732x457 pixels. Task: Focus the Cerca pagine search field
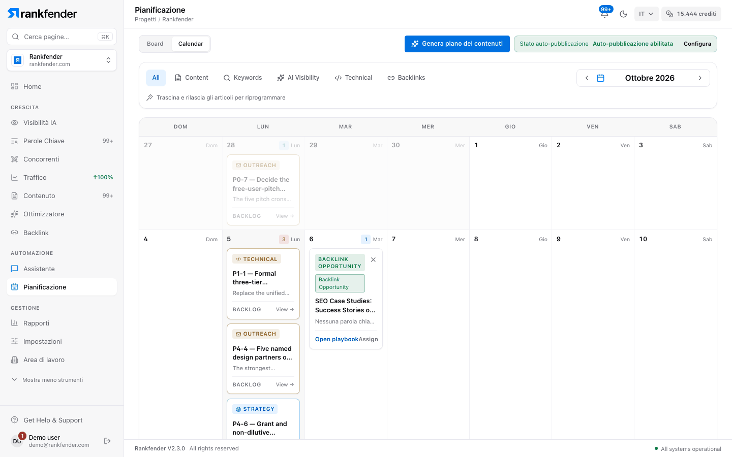(x=62, y=37)
